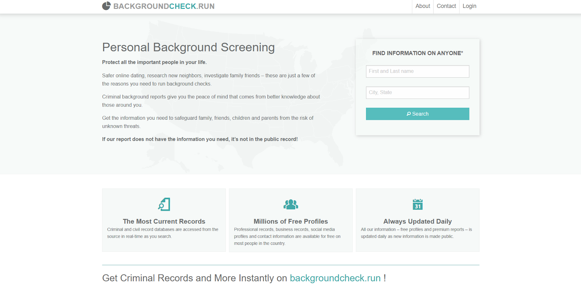Click the BACKGROUNDCHECK.RUN site title text

[164, 6]
